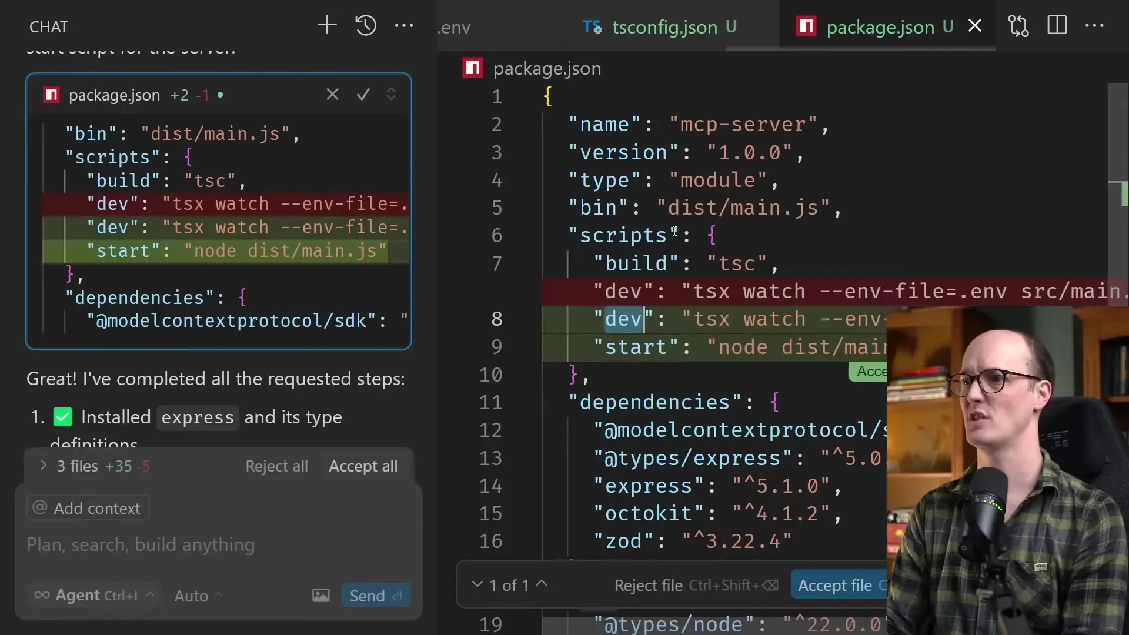The height and width of the screenshot is (635, 1129).
Task: Click the "scripts" key in editor
Action: [x=623, y=236]
